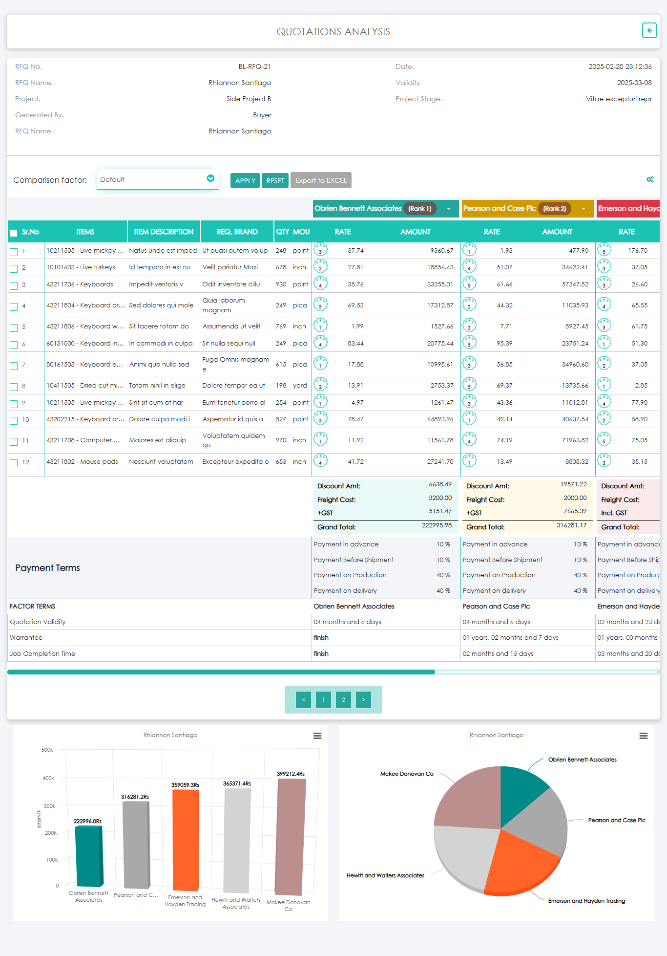This screenshot has width=667, height=956.
Task: Open pie chart hamburger menu icon
Action: pos(643,736)
